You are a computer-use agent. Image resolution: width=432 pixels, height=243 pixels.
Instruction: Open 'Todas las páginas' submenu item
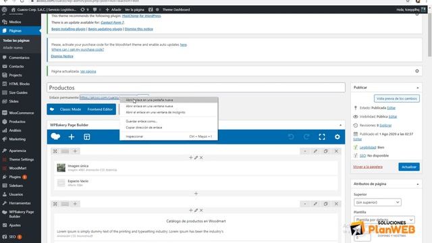[x=16, y=40]
